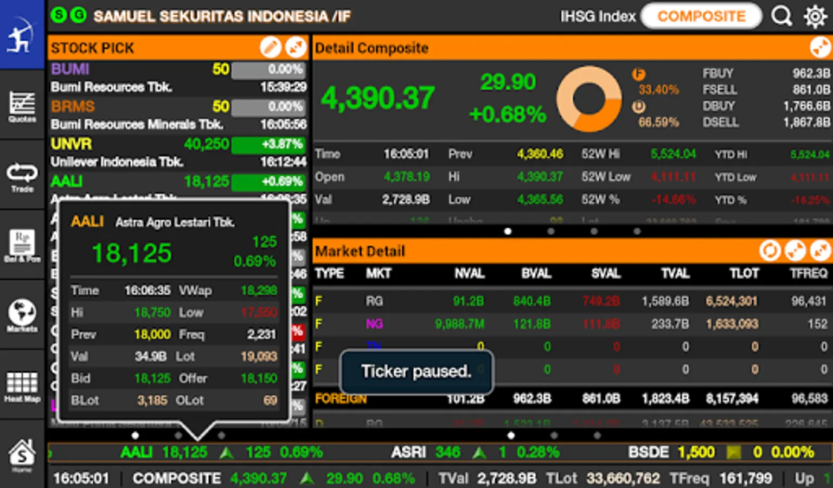
Task: Click the 4,390.37 composite index value
Action: [x=377, y=98]
